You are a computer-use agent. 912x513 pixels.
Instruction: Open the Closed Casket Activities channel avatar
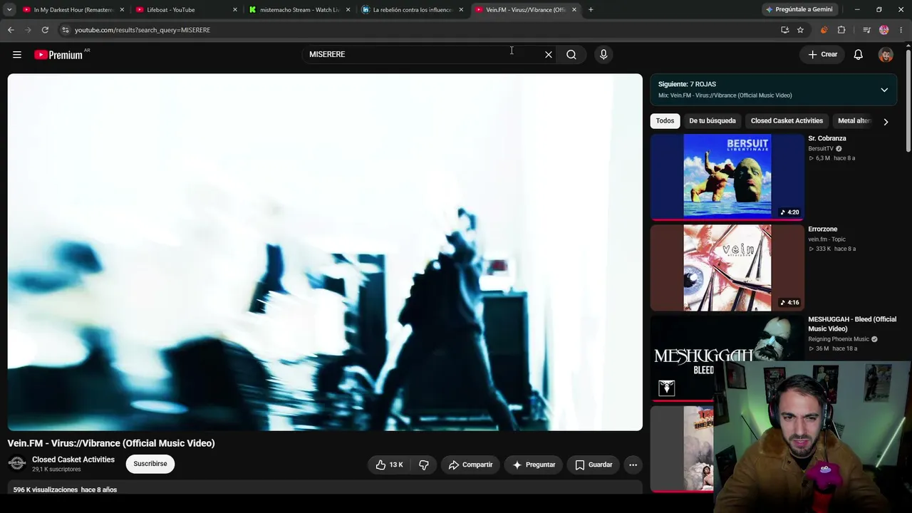(x=17, y=464)
